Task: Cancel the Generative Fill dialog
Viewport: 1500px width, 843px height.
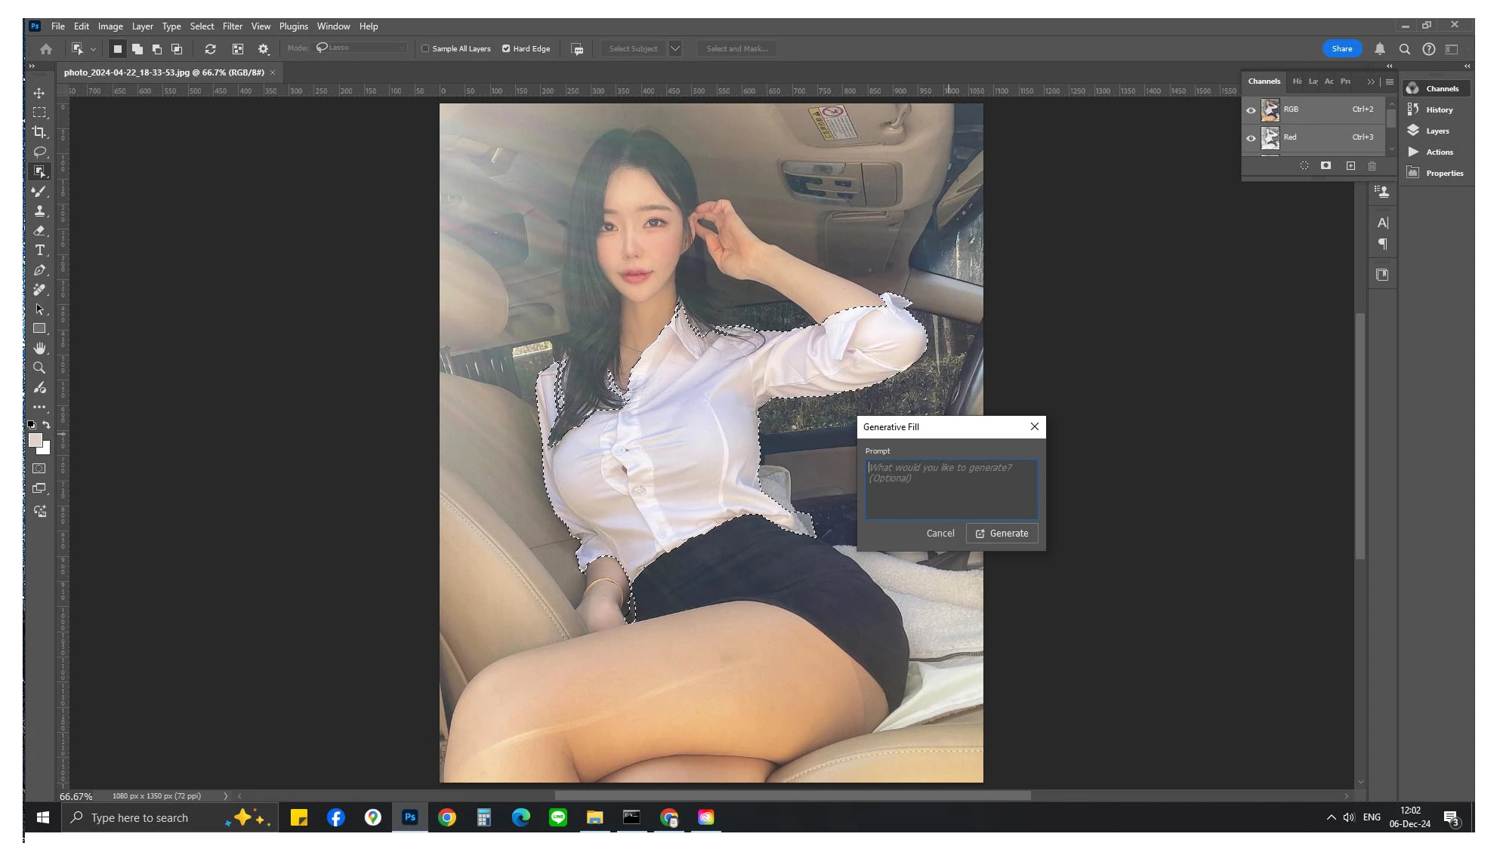Action: (x=940, y=534)
